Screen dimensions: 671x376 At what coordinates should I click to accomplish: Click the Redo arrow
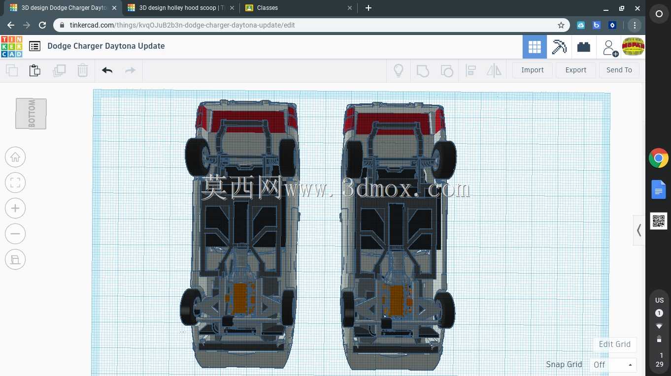[x=130, y=70]
